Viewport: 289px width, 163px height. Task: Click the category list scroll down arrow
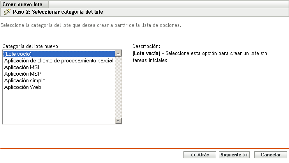click(x=119, y=121)
